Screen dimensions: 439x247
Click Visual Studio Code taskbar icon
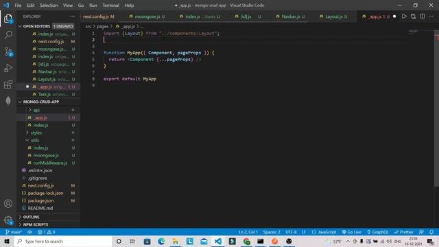click(x=218, y=241)
